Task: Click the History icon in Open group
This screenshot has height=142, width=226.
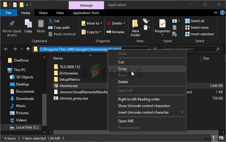Action: 175,34
